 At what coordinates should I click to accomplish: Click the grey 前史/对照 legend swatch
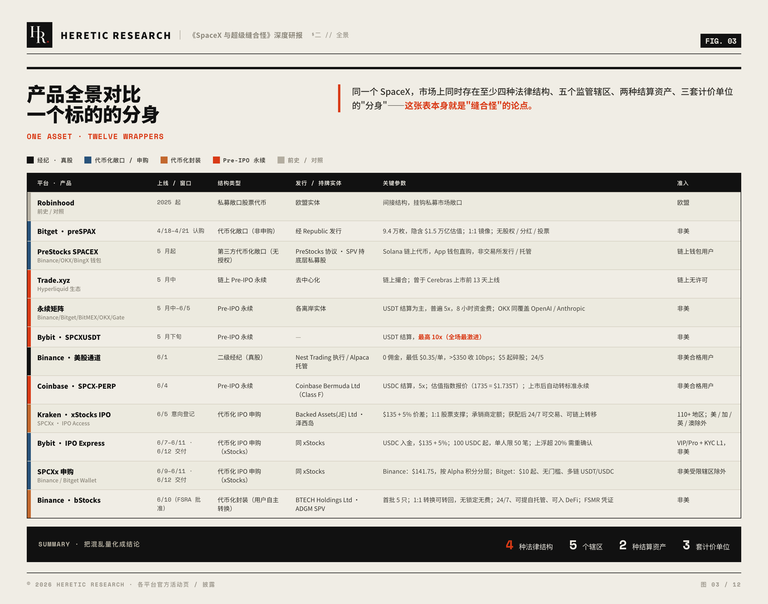coord(281,160)
